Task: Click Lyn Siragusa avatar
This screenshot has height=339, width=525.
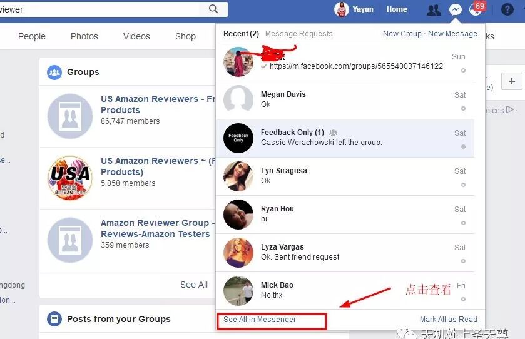Action: (x=238, y=176)
